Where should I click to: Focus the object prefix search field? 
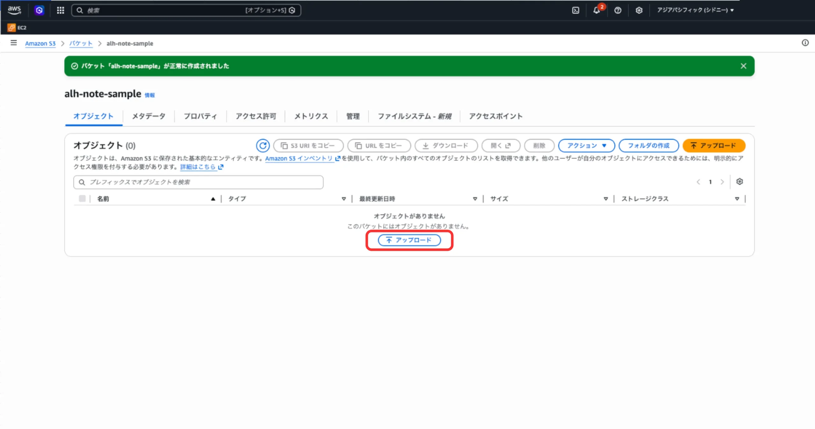[198, 182]
